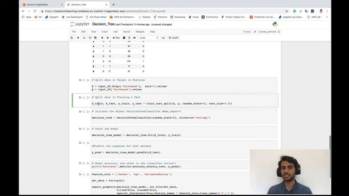Switch to the Amazon SageMaker tab
349x196 pixels.
click(43, 4)
